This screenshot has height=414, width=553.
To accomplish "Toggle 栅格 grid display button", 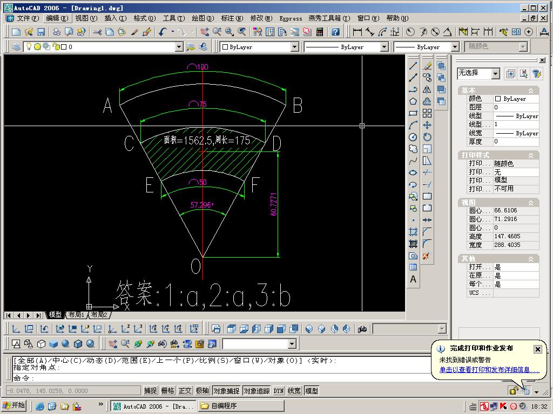I will click(x=168, y=391).
